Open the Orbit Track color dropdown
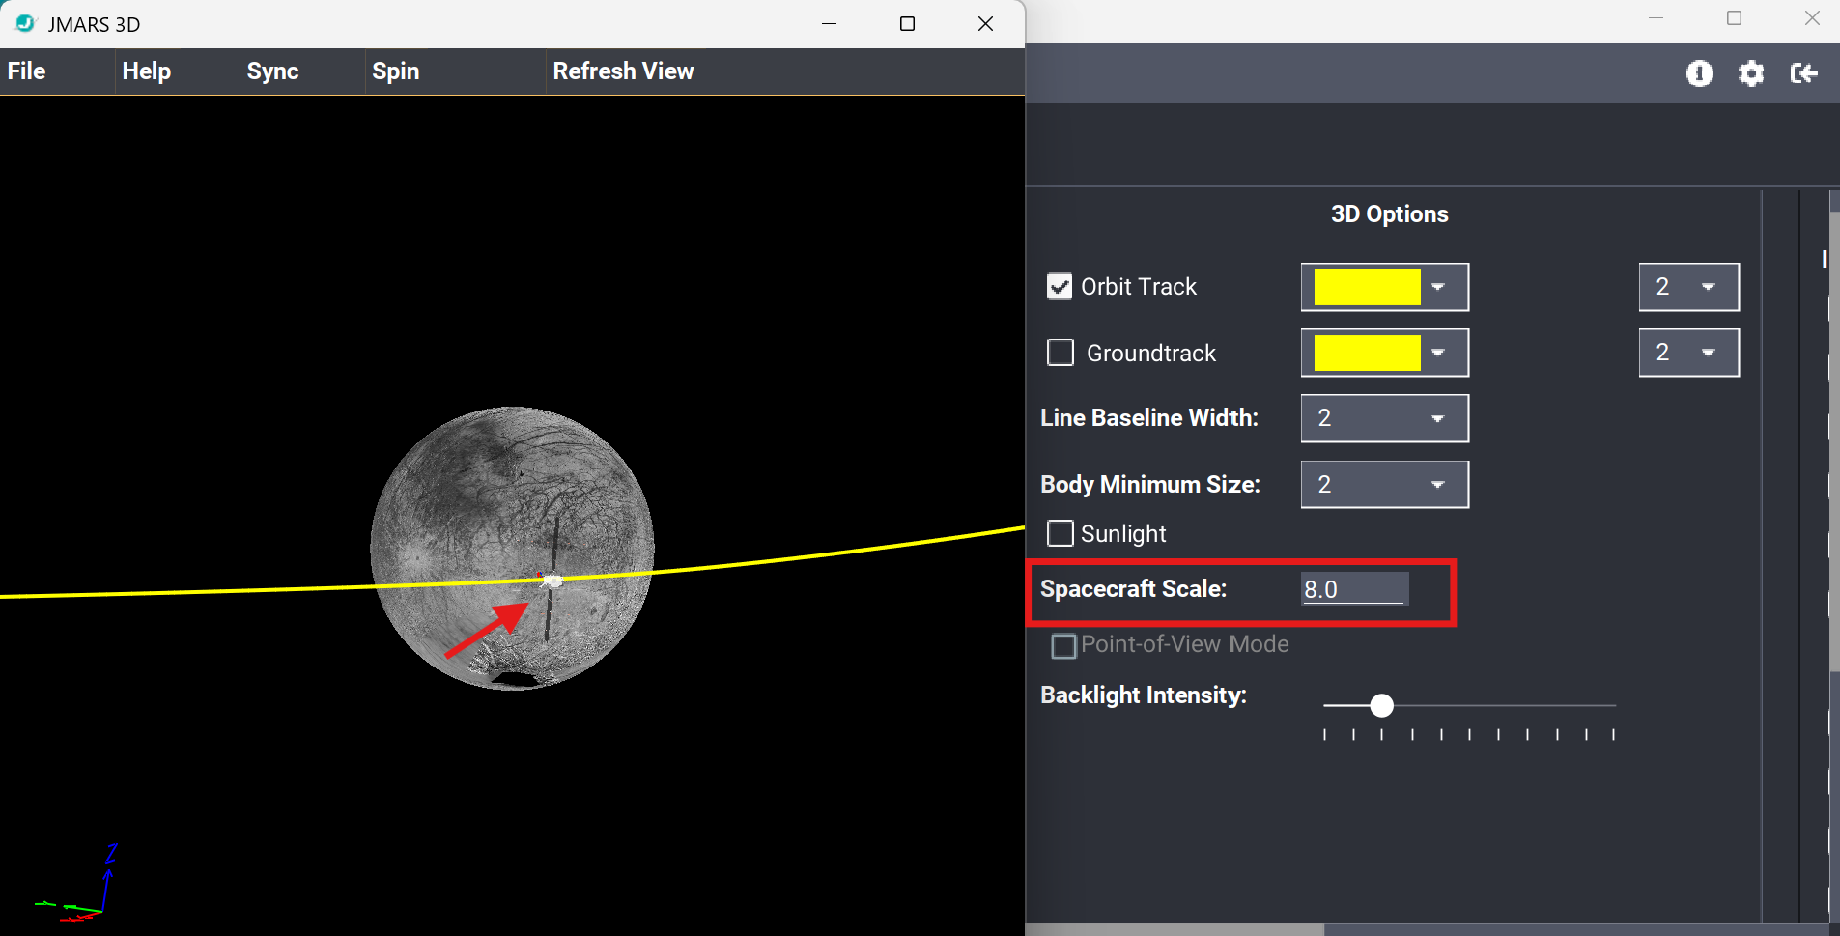1840x936 pixels. click(x=1385, y=287)
